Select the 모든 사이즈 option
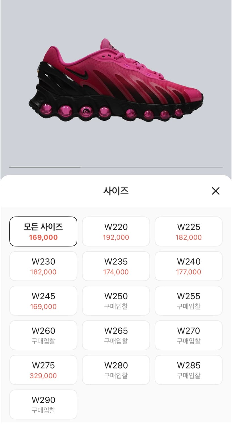The width and height of the screenshot is (232, 425). point(43,231)
